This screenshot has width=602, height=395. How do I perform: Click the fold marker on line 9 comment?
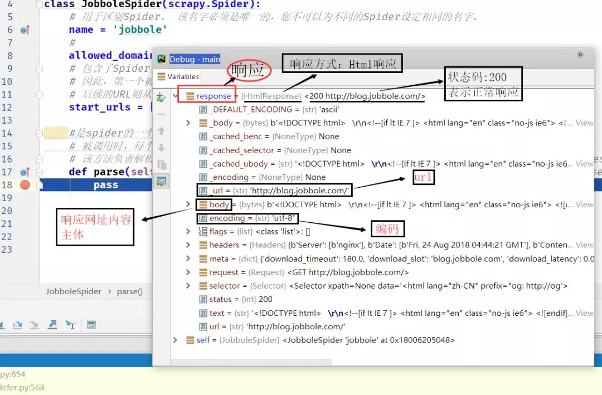click(39, 69)
